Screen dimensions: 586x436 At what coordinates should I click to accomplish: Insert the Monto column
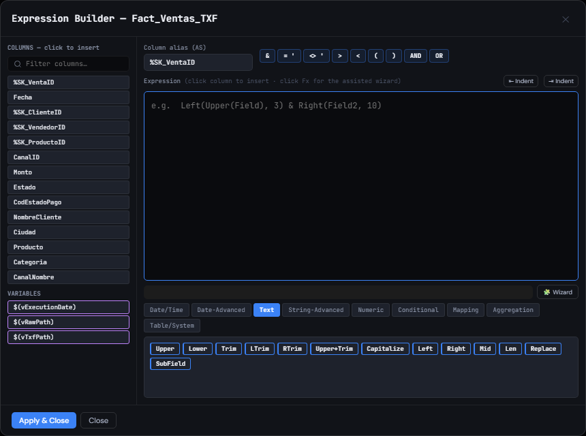tap(68, 172)
